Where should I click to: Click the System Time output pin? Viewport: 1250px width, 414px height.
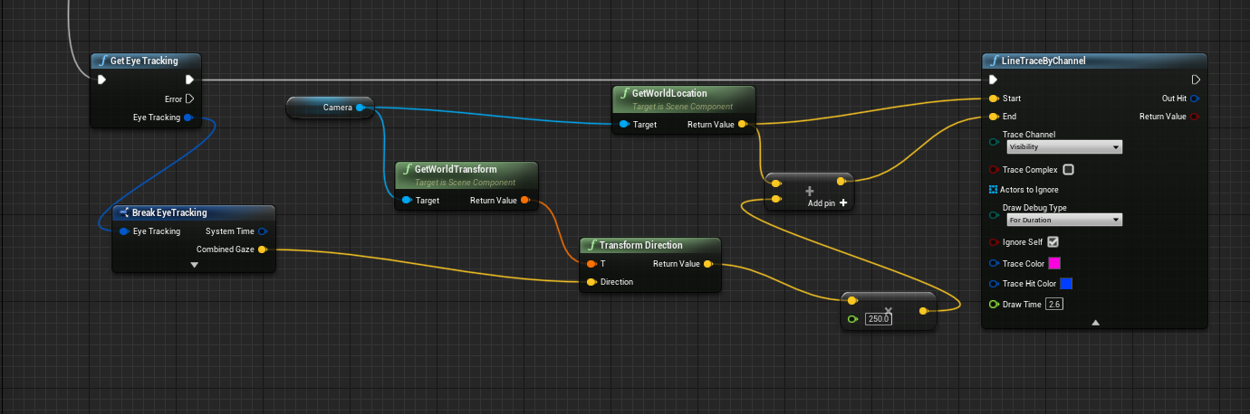[262, 231]
